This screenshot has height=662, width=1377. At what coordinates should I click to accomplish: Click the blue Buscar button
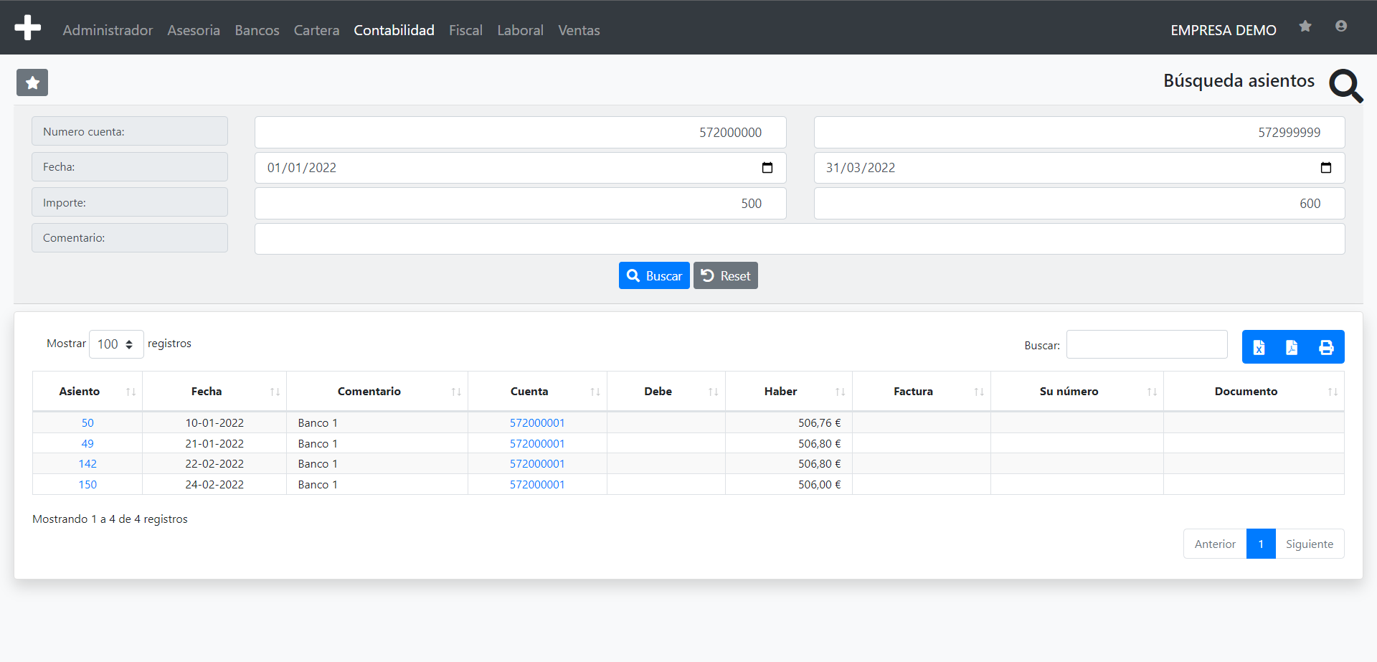654,275
